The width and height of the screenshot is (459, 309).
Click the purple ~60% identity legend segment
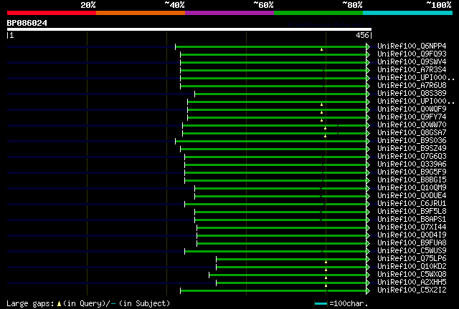[x=229, y=13]
